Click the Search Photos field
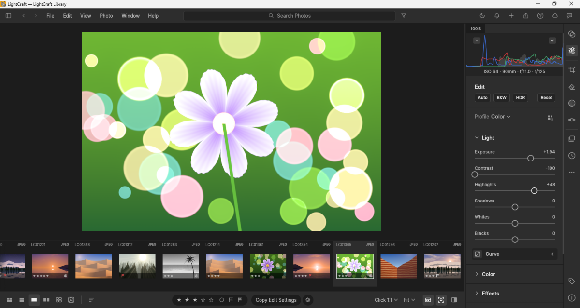This screenshot has width=580, height=308. 290,16
